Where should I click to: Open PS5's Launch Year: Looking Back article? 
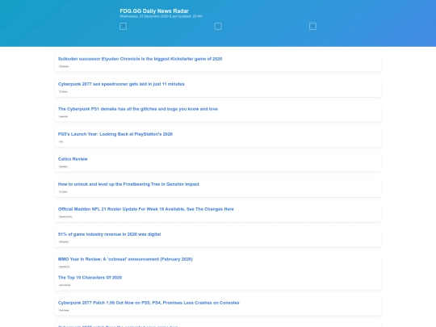(115, 134)
